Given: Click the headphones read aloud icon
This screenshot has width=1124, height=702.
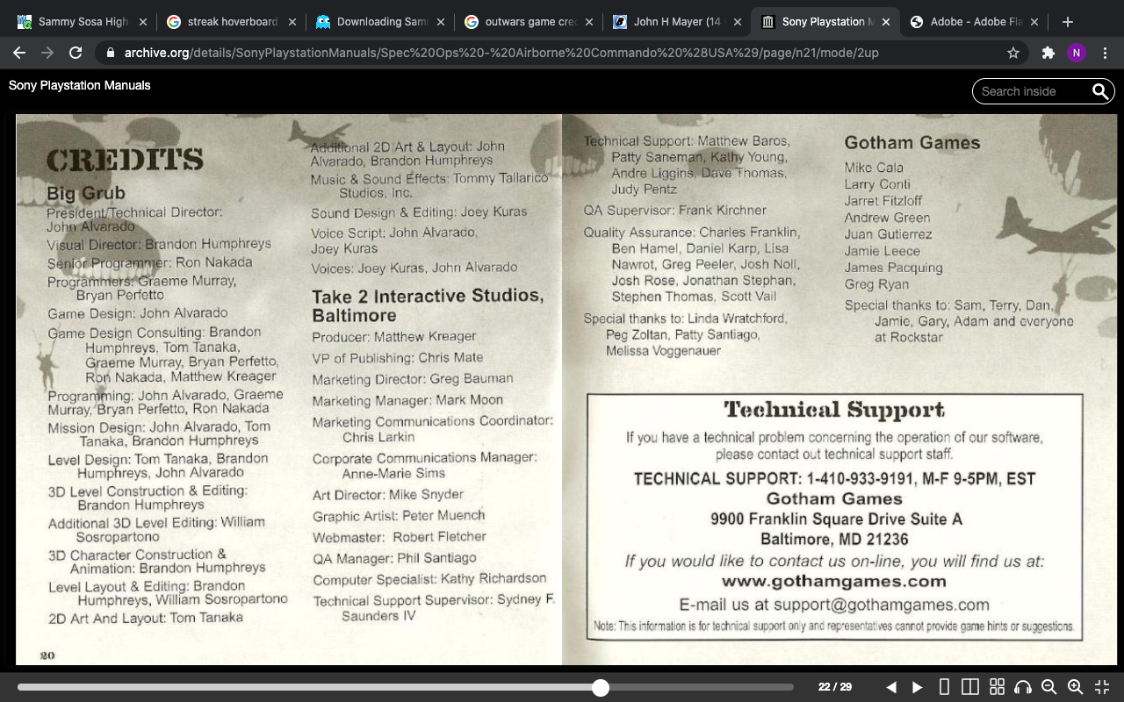Looking at the screenshot, I should [x=1022, y=687].
